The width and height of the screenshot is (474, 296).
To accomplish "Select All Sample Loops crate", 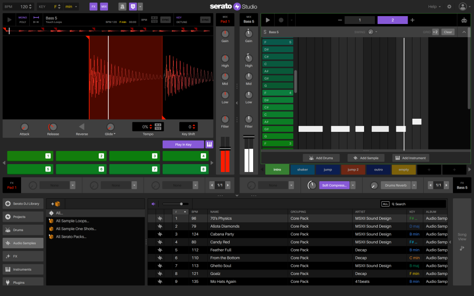I will click(72, 221).
